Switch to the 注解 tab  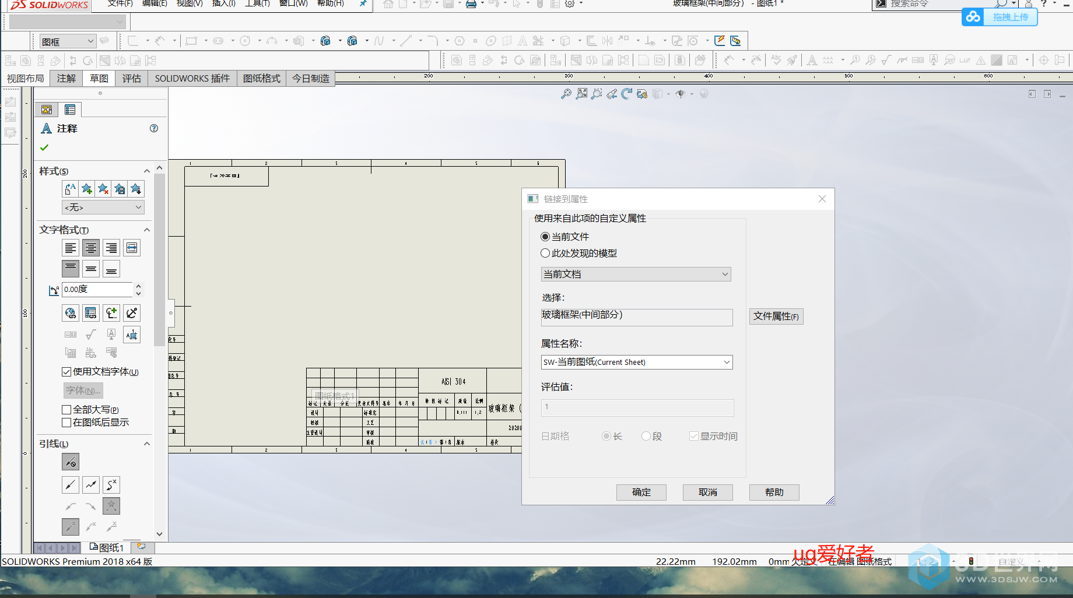tap(66, 78)
